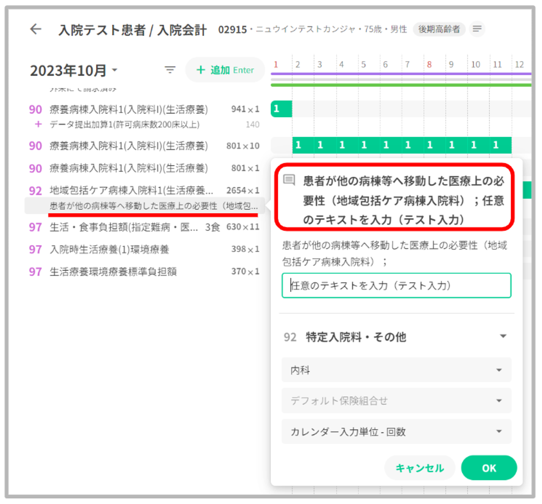Open the 内科 department dropdown

click(396, 370)
